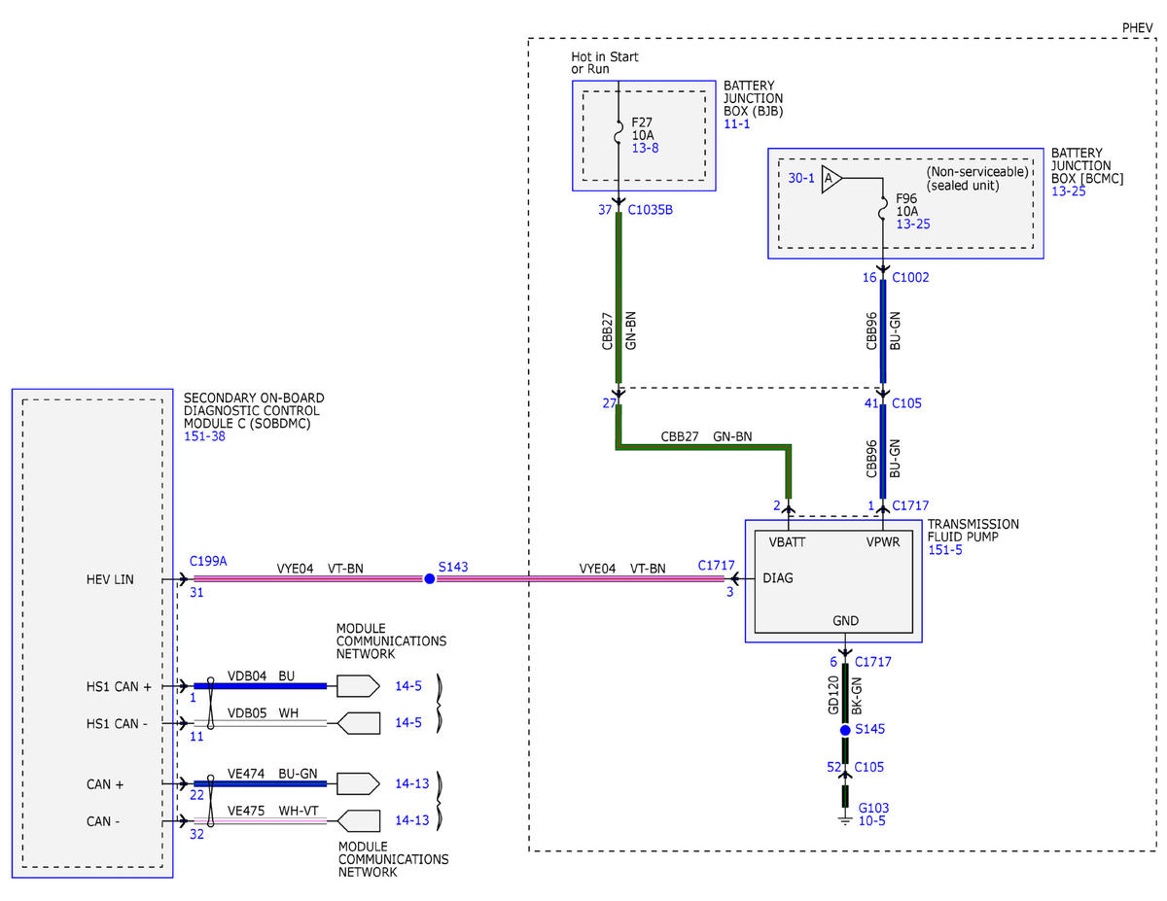Click the F27 10A fuse symbol
Viewport: 1167px width, 901px height.
[x=619, y=136]
